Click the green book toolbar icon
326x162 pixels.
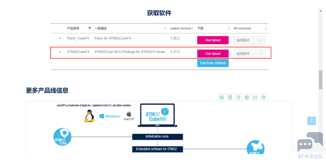(230, 97)
